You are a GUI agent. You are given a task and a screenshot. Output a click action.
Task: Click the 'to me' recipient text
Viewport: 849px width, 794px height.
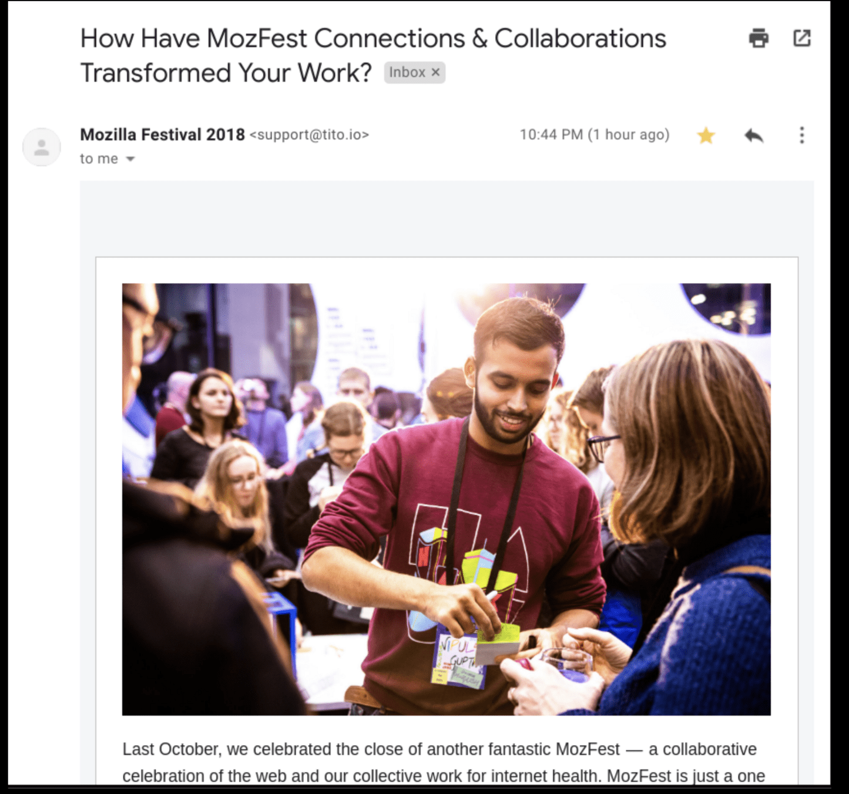99,159
